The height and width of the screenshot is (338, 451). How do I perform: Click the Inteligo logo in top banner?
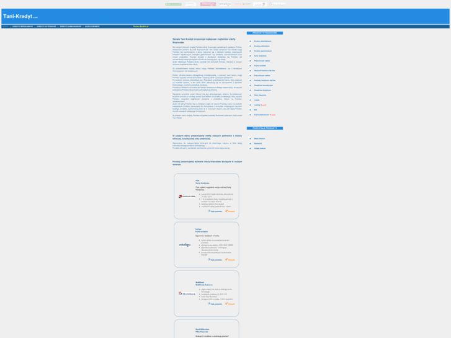225,4
